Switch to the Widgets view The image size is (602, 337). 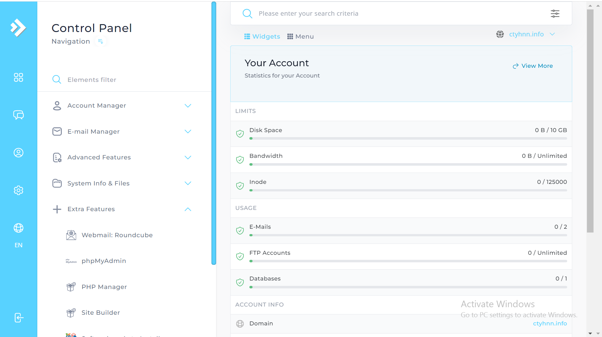[262, 36]
